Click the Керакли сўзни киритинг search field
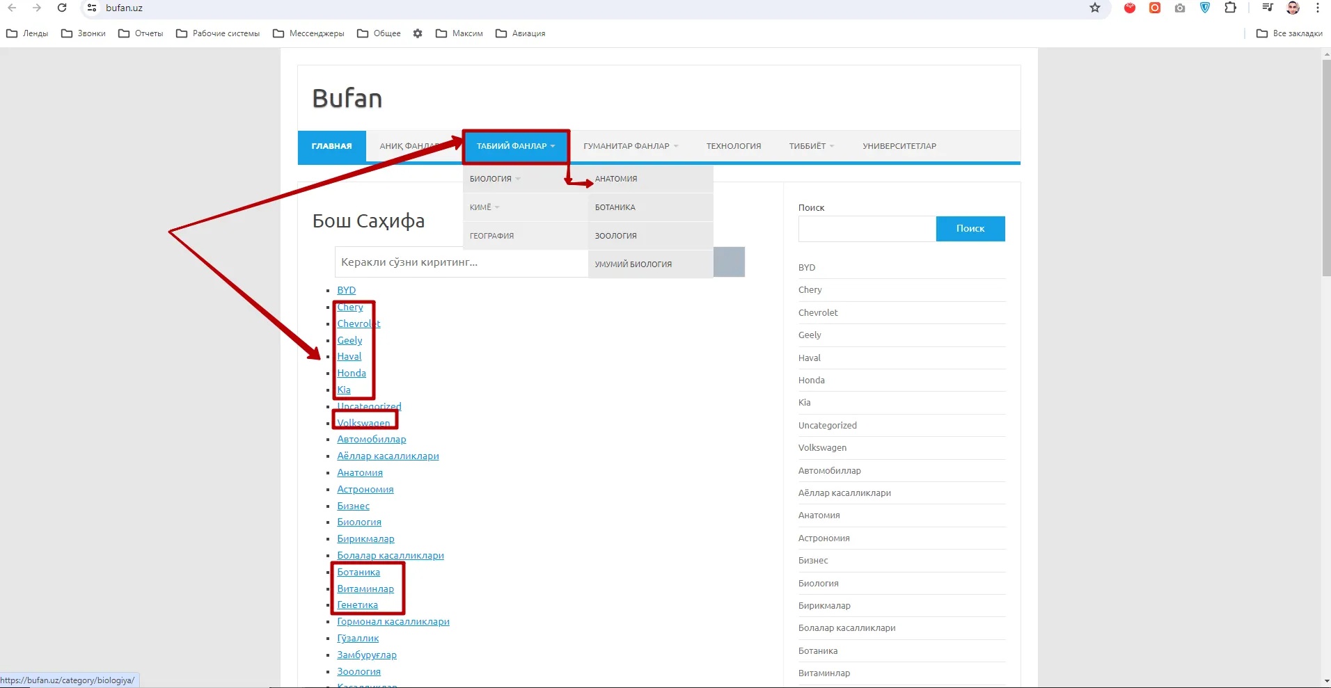 (x=461, y=262)
